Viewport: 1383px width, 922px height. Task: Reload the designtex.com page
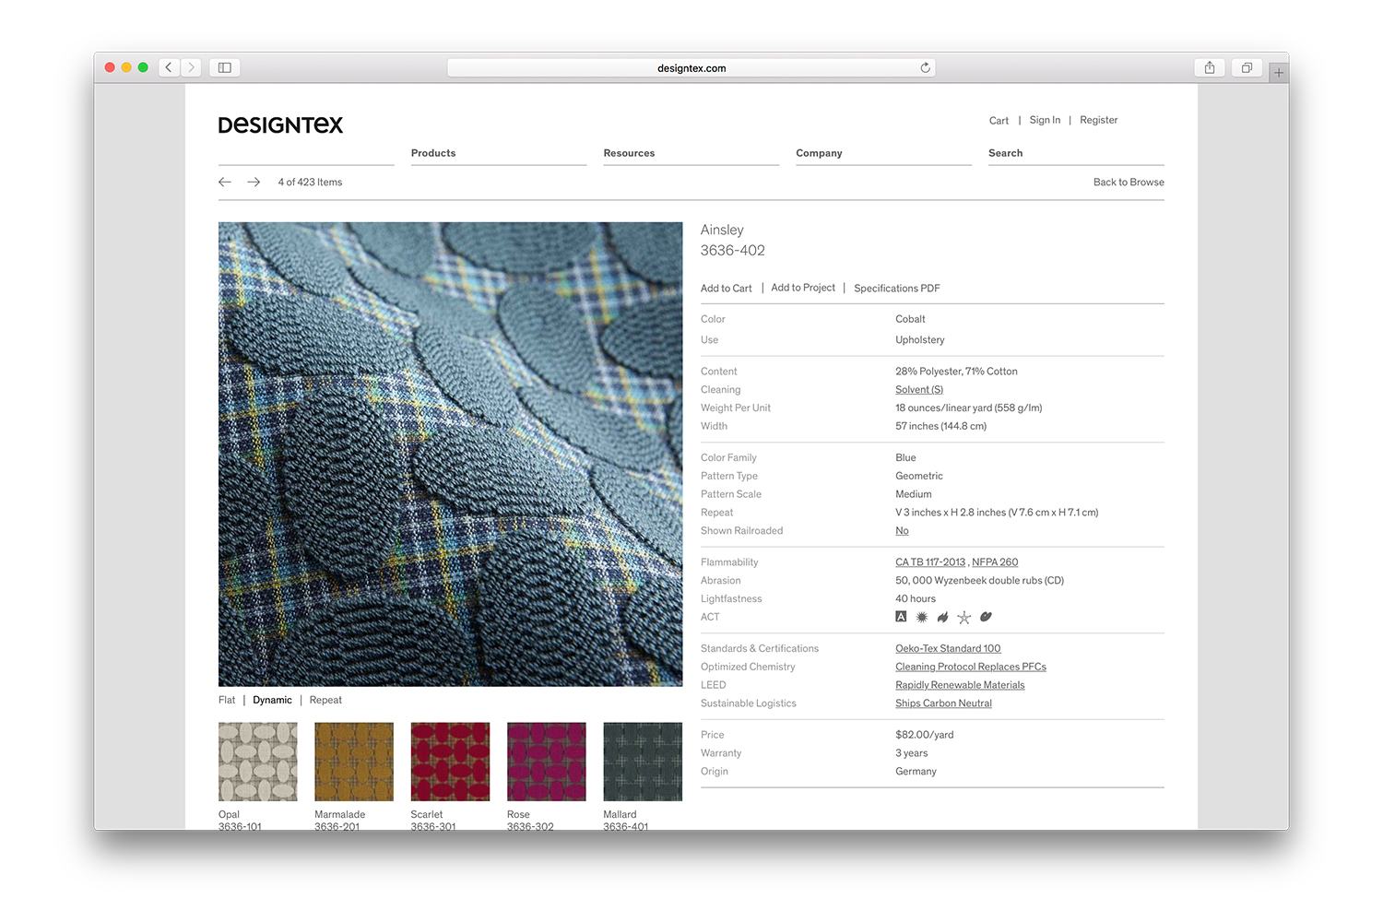925,68
